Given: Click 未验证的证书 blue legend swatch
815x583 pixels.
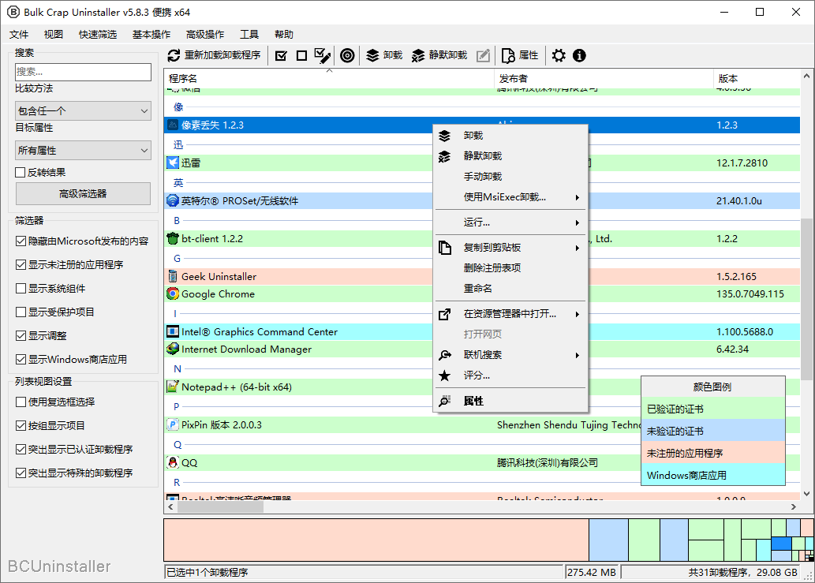Looking at the screenshot, I should click(713, 431).
